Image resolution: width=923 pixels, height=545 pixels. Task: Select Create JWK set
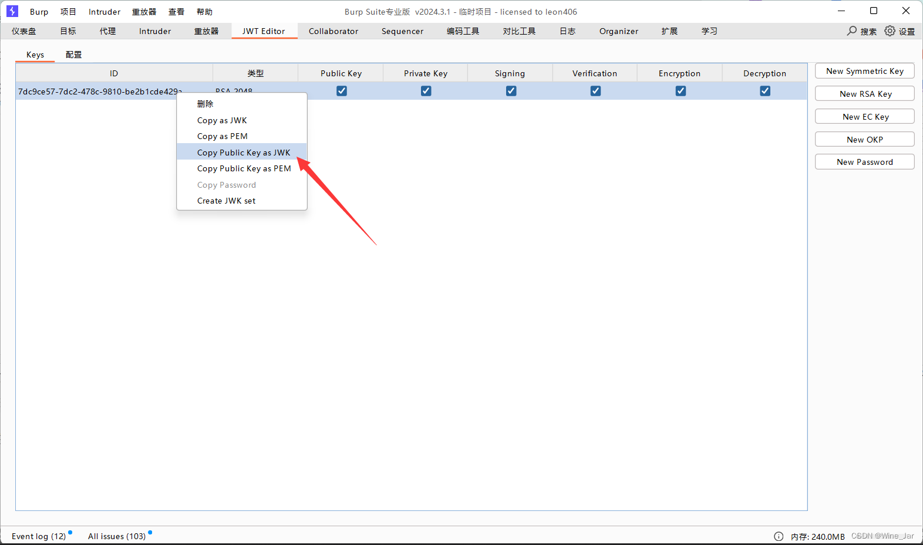(242, 201)
